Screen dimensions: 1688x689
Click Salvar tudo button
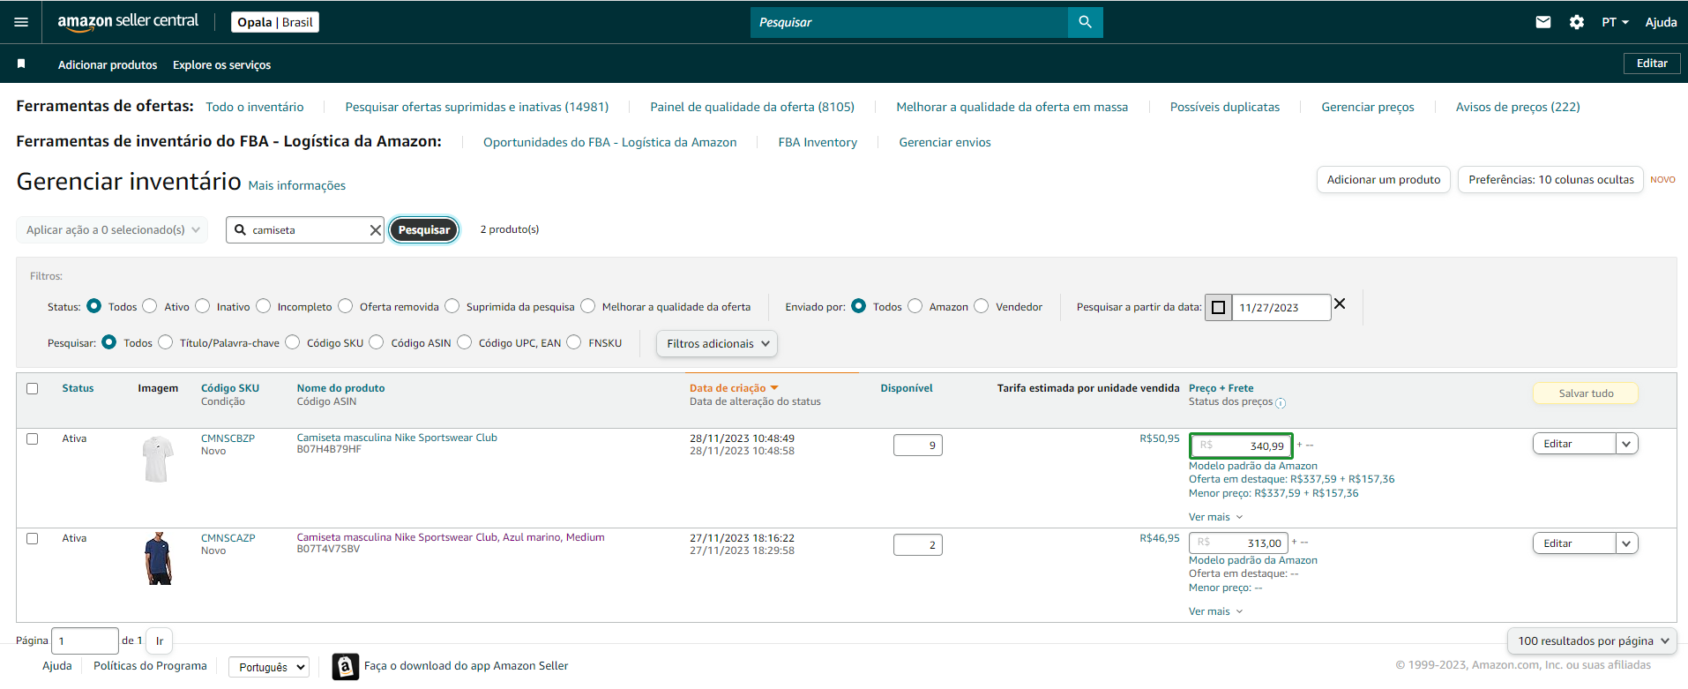point(1586,393)
